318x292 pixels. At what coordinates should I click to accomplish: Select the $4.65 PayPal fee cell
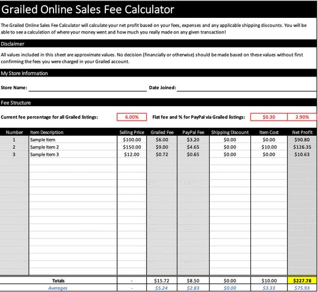point(193,147)
